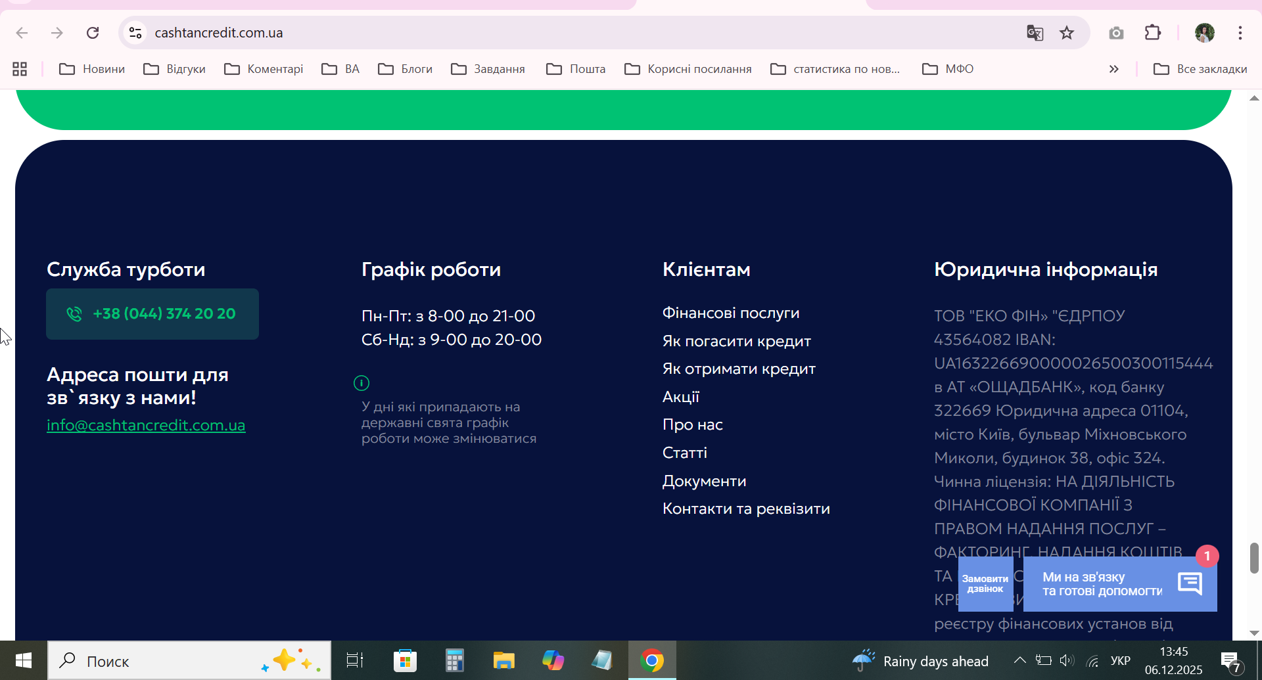1262x680 pixels.
Task: Open the Chrome three-dot menu
Action: [x=1240, y=33]
